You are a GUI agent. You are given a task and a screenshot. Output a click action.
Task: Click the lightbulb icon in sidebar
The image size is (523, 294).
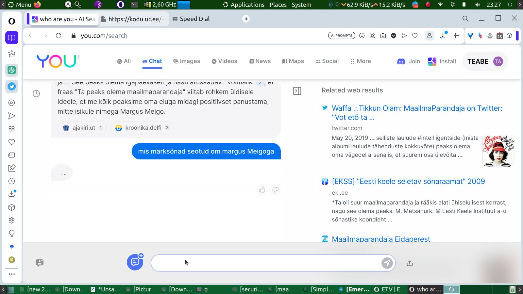[x=12, y=234]
